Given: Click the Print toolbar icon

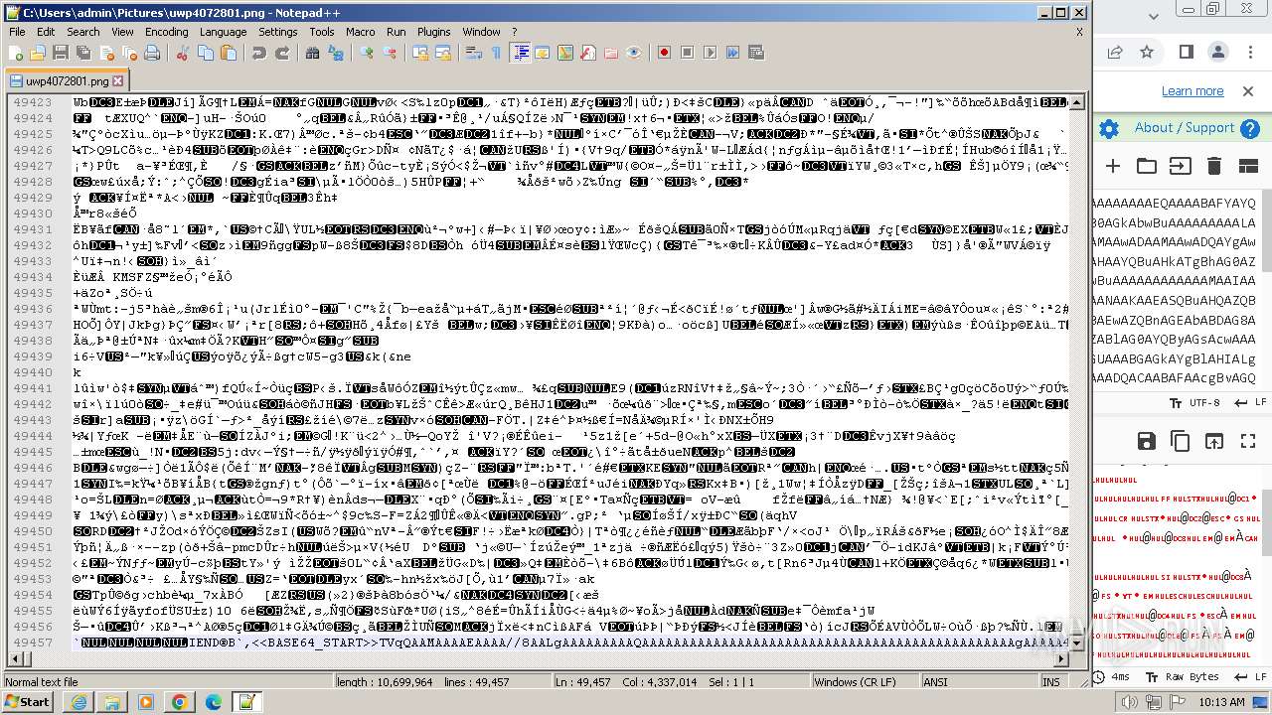Looking at the screenshot, I should 152,53.
